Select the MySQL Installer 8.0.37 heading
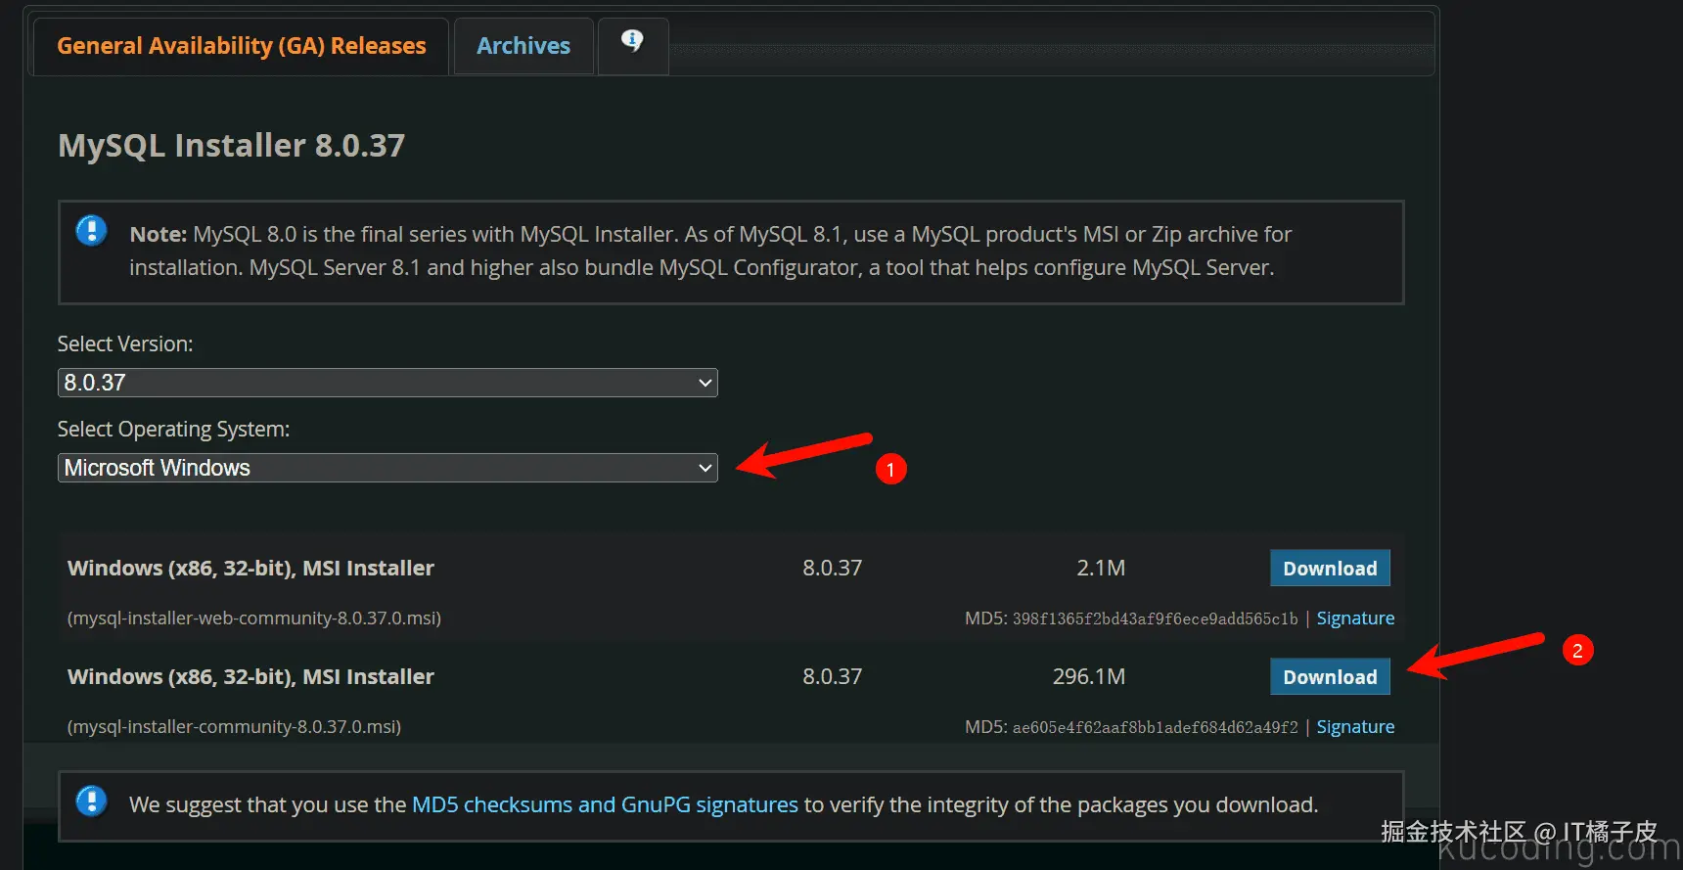 coord(231,146)
